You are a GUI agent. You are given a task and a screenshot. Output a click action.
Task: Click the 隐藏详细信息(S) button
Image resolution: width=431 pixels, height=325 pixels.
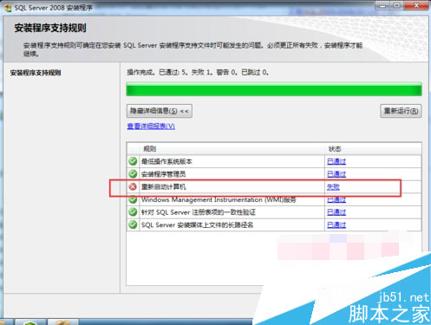[x=160, y=111]
